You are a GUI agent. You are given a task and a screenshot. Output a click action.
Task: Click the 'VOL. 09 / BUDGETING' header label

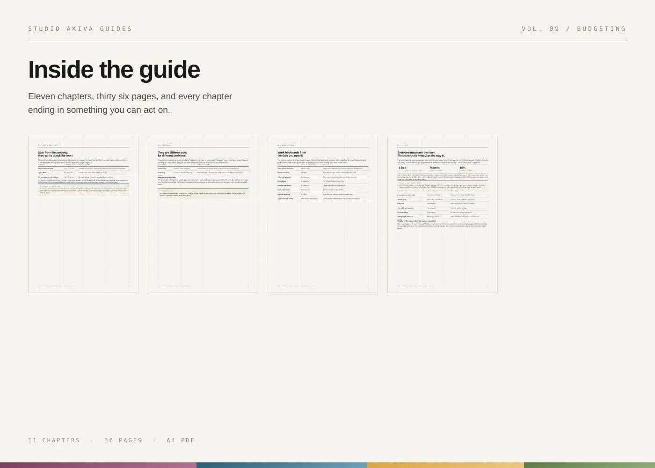coord(574,29)
